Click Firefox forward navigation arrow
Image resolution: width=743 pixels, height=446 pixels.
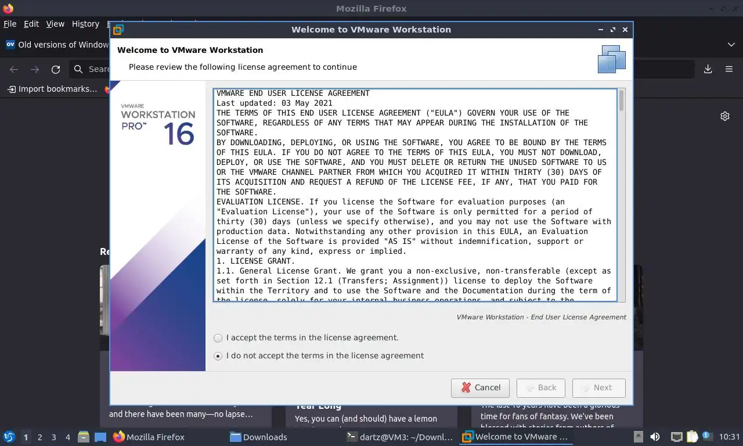click(x=35, y=69)
